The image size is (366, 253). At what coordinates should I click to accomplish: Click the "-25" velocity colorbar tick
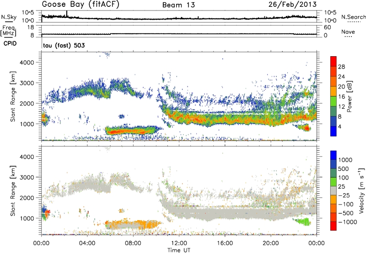coord(344,195)
